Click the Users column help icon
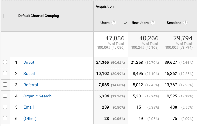 point(114,23)
